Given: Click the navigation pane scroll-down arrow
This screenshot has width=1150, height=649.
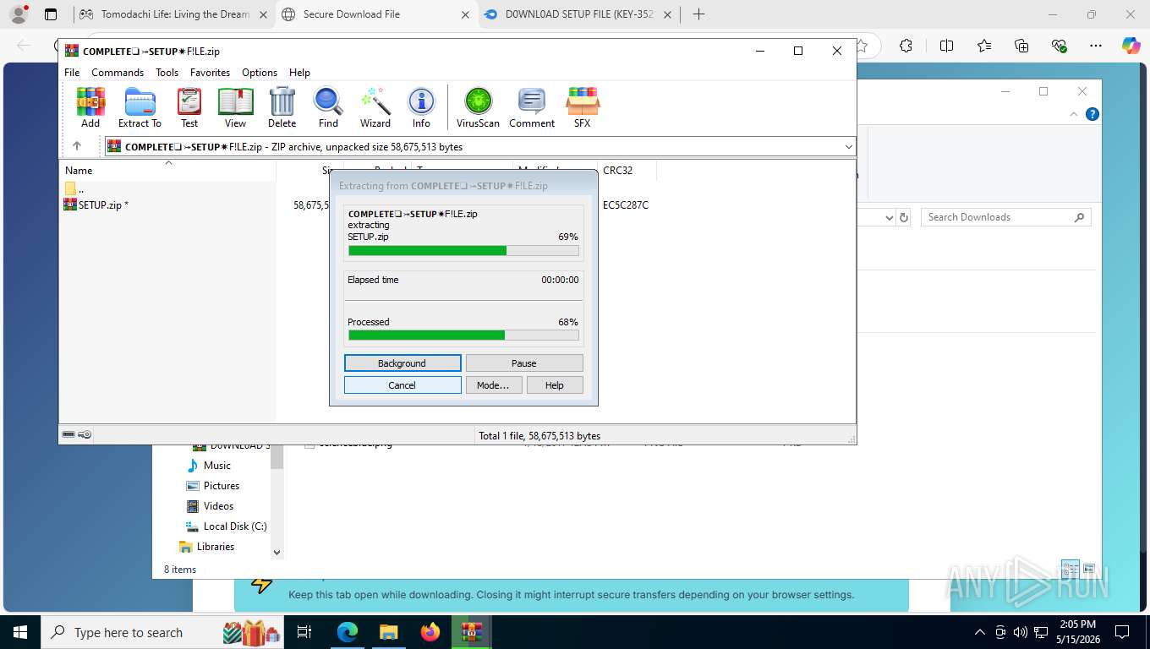Looking at the screenshot, I should (x=277, y=552).
